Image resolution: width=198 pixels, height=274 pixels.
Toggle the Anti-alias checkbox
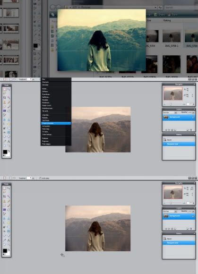pos(40,178)
